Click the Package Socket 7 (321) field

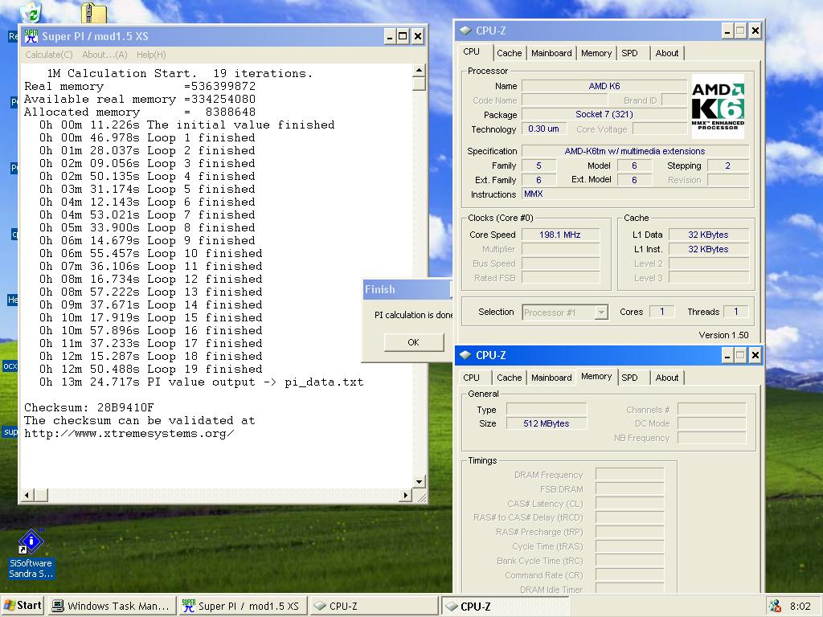point(604,114)
